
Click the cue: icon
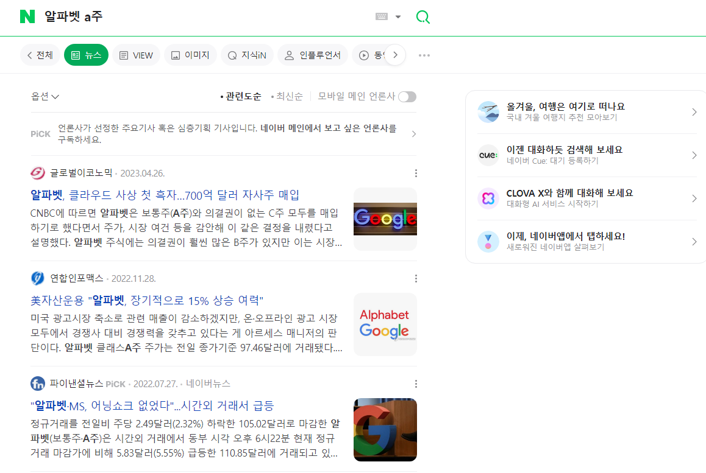488,155
